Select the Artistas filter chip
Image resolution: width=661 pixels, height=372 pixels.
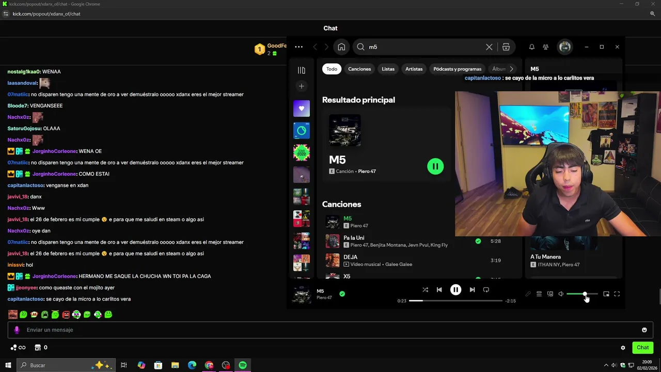pyautogui.click(x=414, y=69)
